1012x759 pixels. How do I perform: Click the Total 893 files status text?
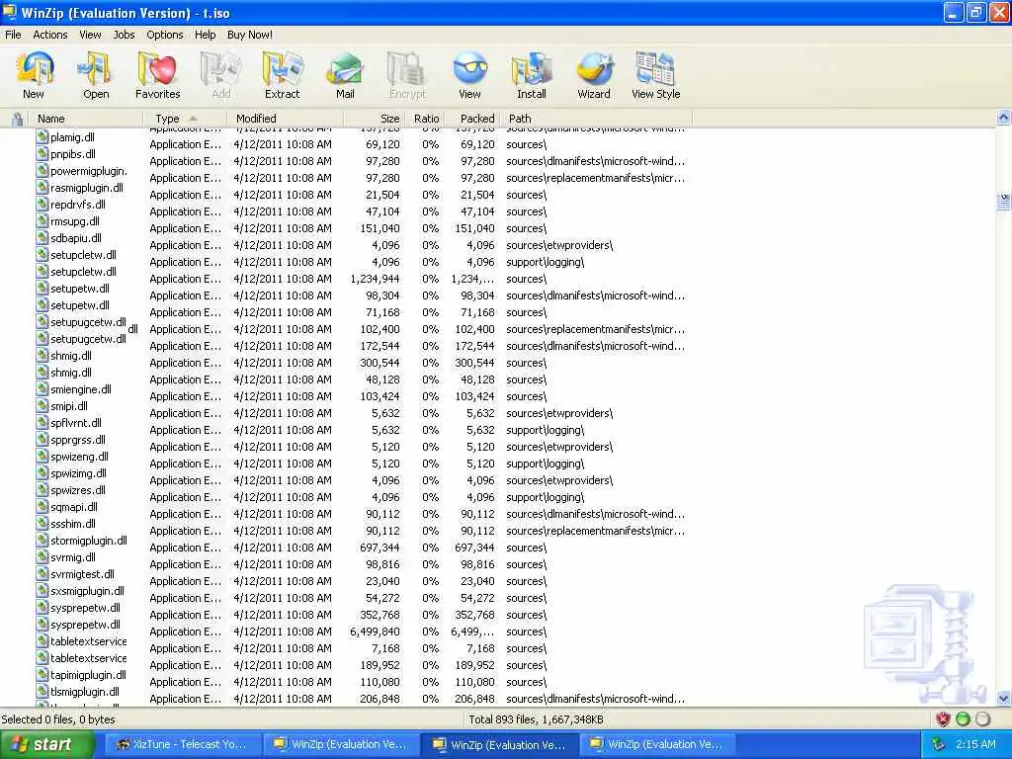click(x=536, y=719)
